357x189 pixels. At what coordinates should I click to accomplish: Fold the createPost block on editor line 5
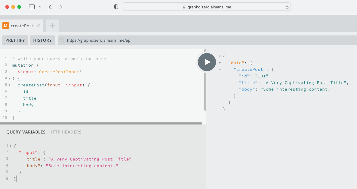point(10,85)
